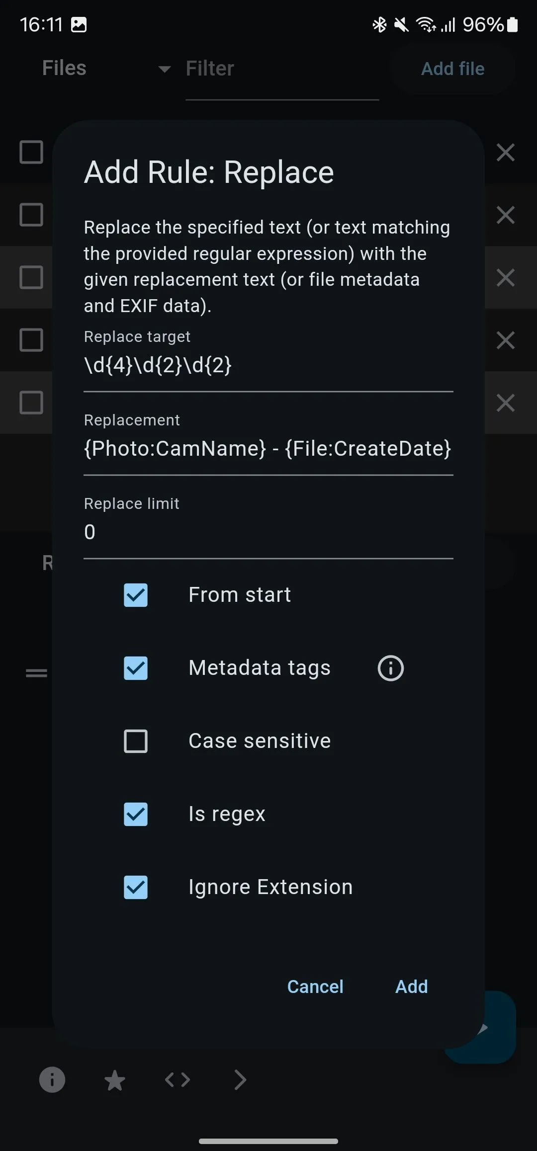Select the second file's checkbox in list
Screen dimensions: 537x1151
pyautogui.click(x=31, y=215)
